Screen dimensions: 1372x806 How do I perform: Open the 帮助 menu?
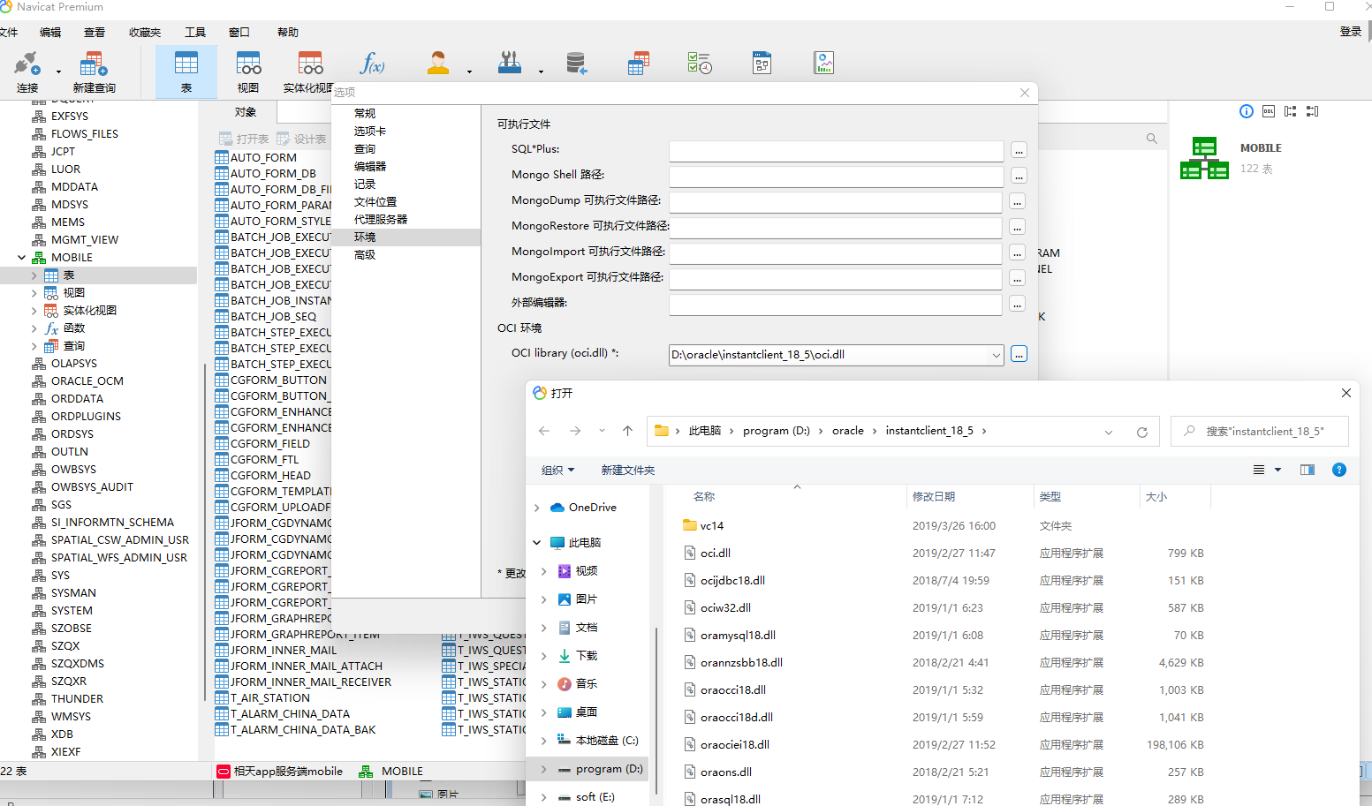pos(288,33)
